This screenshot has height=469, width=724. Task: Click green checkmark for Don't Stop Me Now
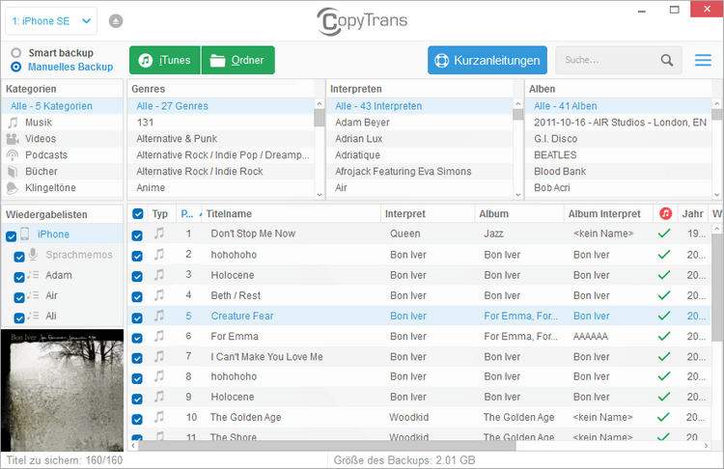point(664,234)
